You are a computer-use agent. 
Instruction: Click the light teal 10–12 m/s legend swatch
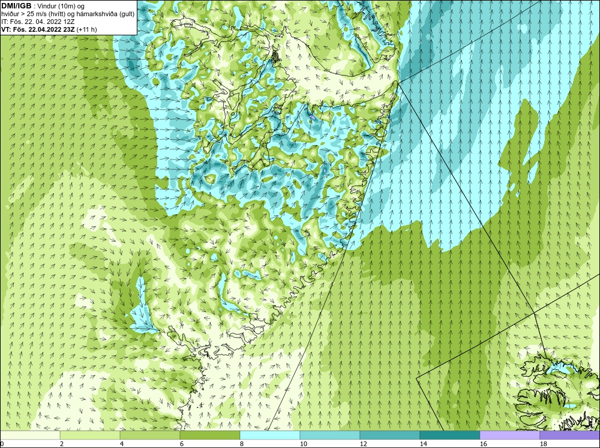(330, 435)
